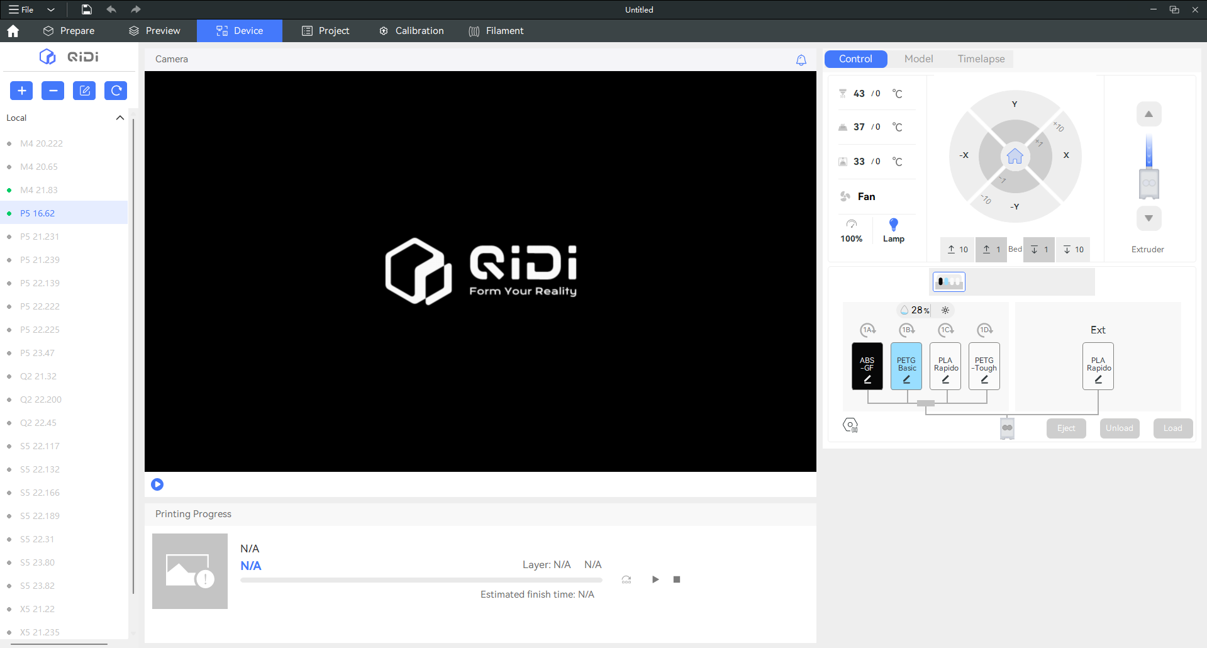This screenshot has width=1207, height=648.
Task: Home the axes with the house icon
Action: point(1015,156)
